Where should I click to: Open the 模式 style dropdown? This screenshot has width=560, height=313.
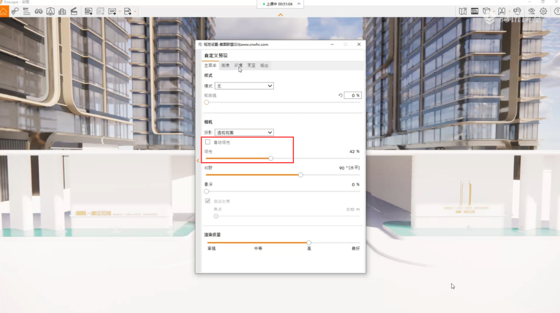click(244, 86)
